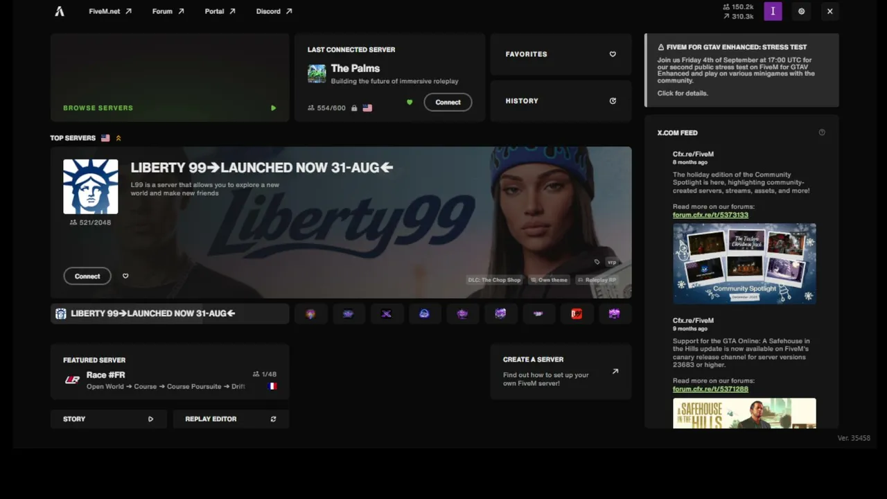Viewport: 887px width, 499px height.
Task: Select the first small server icon after Liberty 99
Action: [x=310, y=313]
